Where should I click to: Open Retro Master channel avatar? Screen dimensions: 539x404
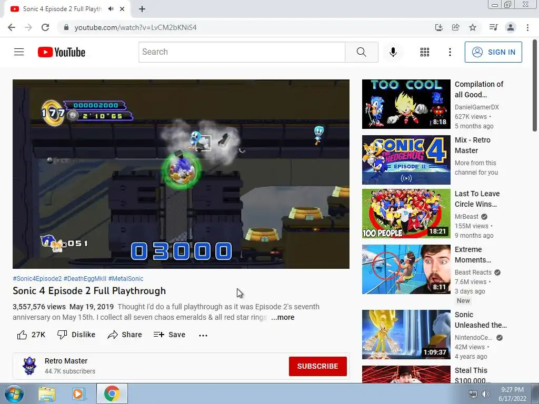pos(29,366)
